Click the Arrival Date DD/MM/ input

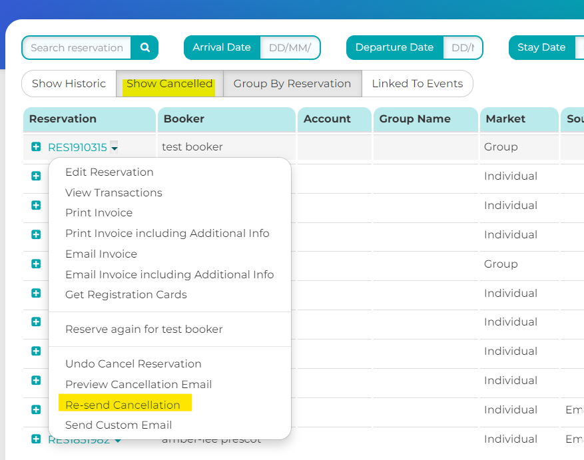[290, 48]
